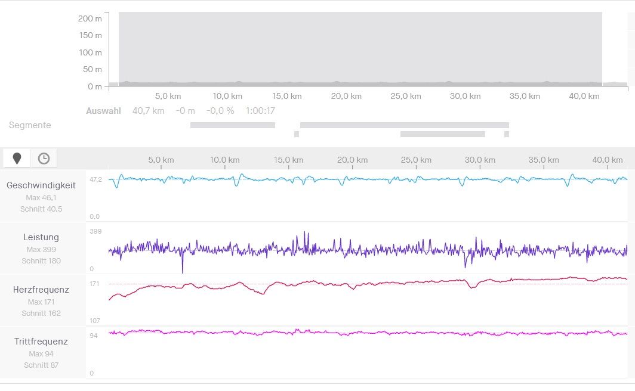Select the Leistung metric label
Screen dimensions: 635x391
coord(41,237)
